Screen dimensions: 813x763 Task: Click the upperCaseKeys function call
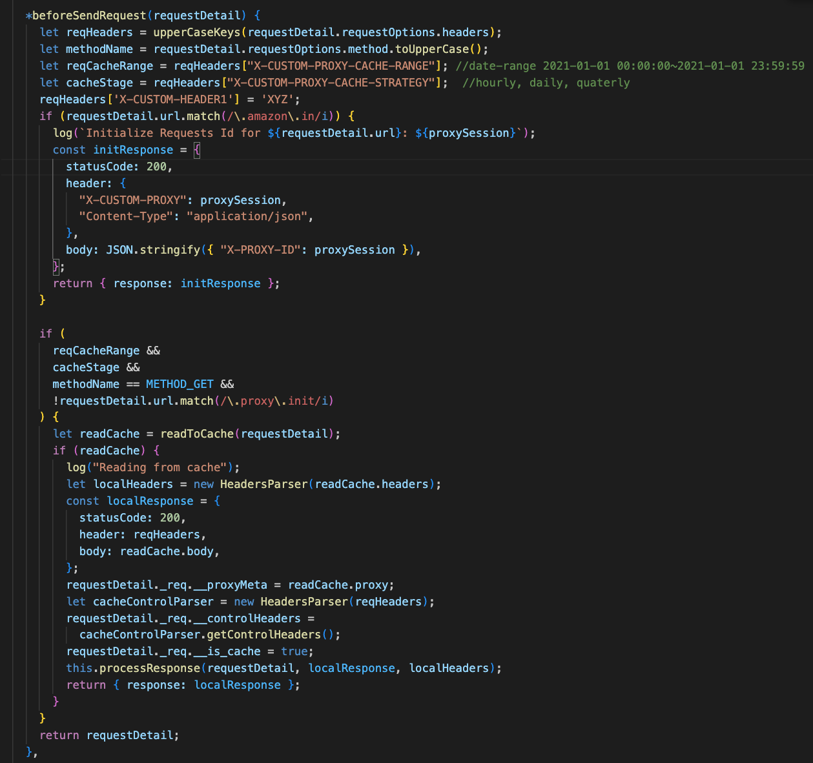(x=196, y=32)
